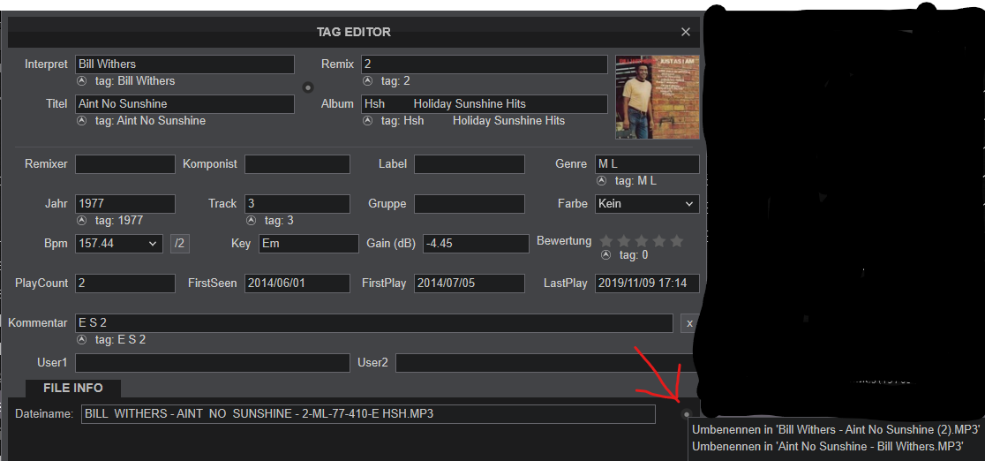This screenshot has width=985, height=461.
Task: Click the album cover thumbnail
Action: tap(658, 97)
